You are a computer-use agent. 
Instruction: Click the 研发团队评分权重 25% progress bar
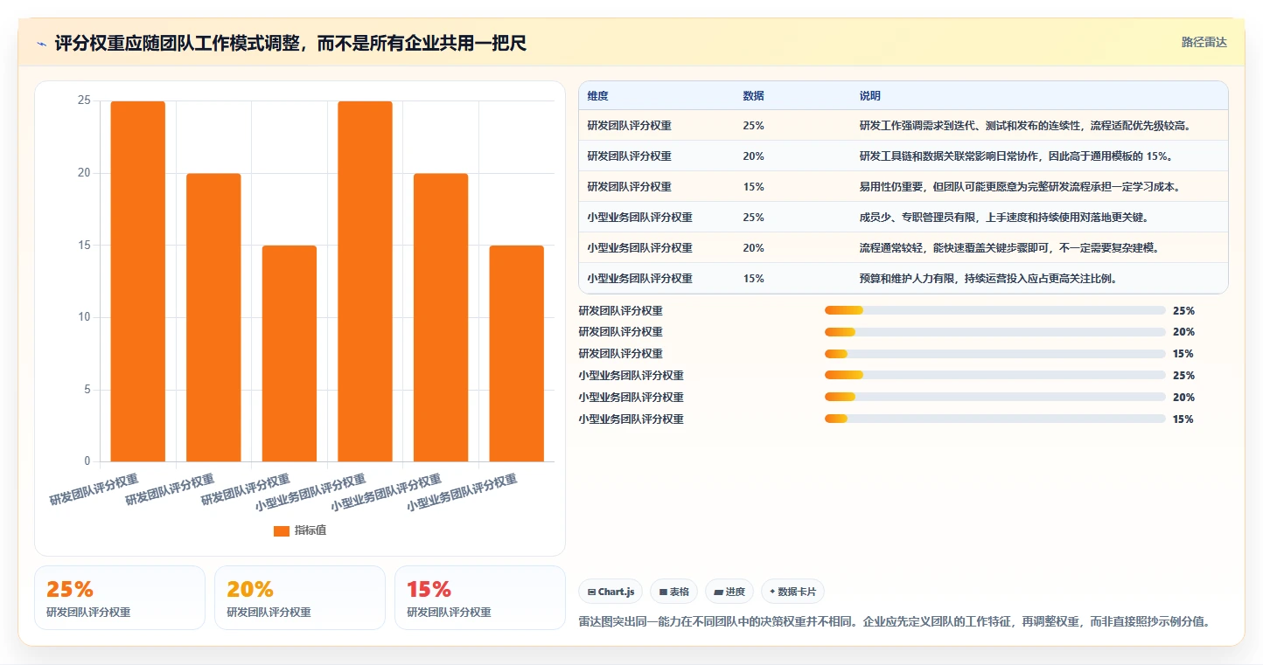[995, 310]
